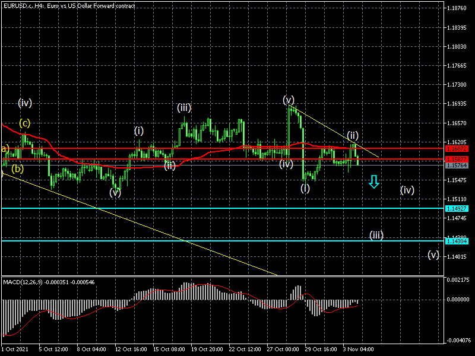
Task: Click the red 1.16072 price tag
Action: [457, 148]
